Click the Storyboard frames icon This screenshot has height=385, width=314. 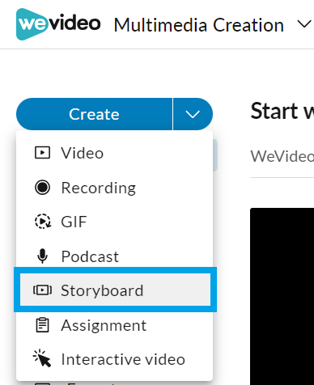pyautogui.click(x=42, y=290)
